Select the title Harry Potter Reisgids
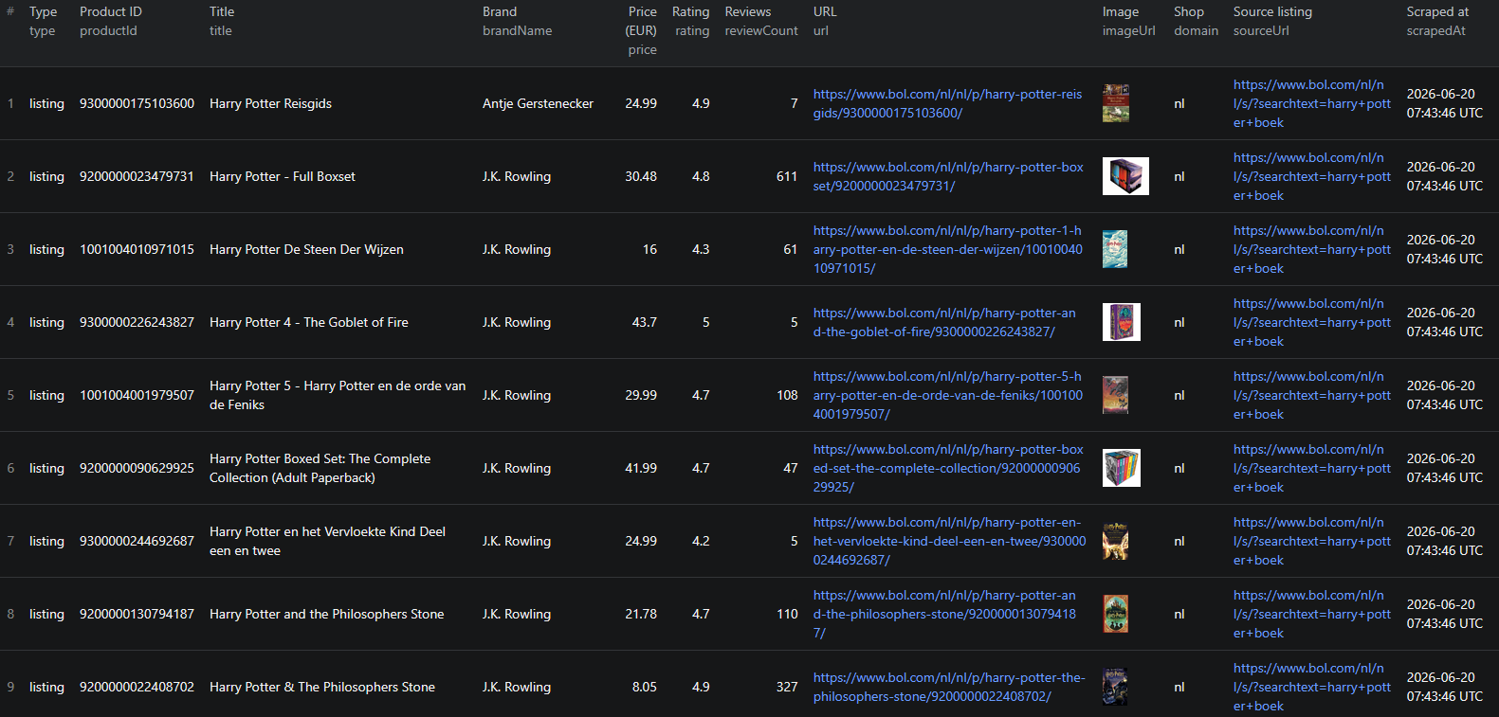Screen dimensions: 1499x717 coord(270,103)
